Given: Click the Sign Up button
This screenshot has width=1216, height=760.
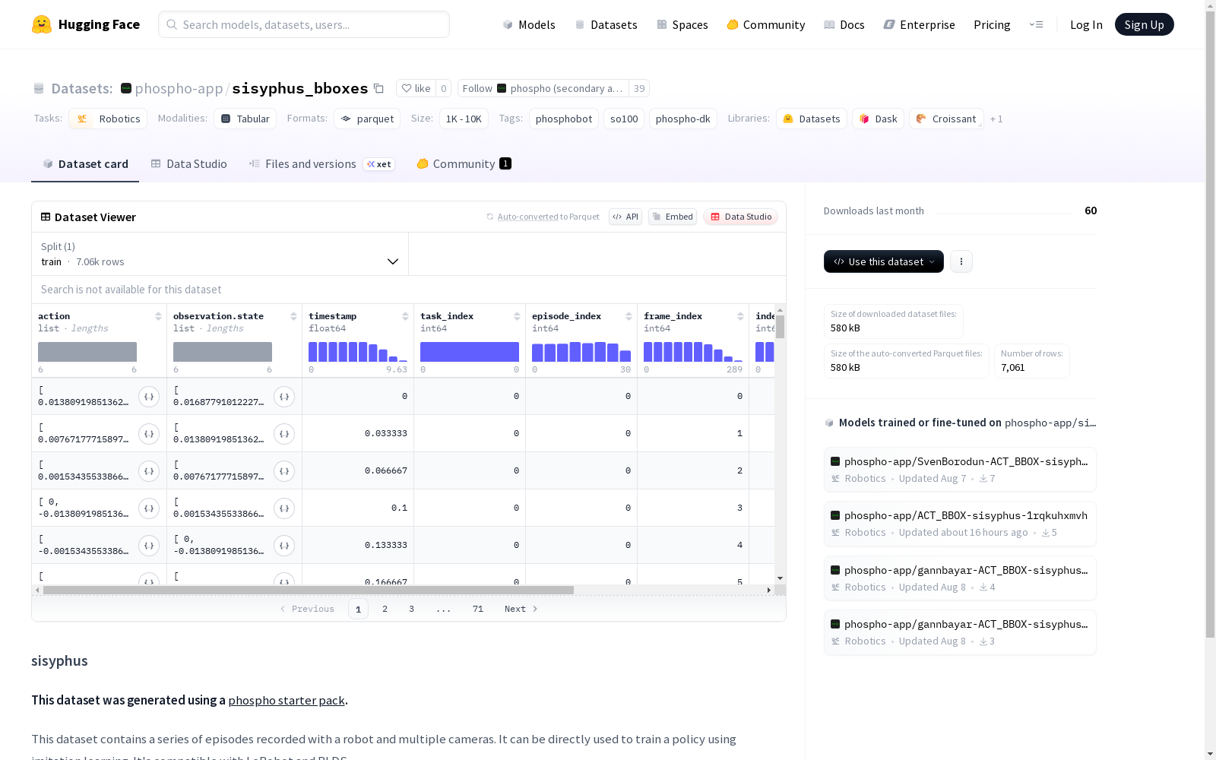Looking at the screenshot, I should [x=1144, y=24].
